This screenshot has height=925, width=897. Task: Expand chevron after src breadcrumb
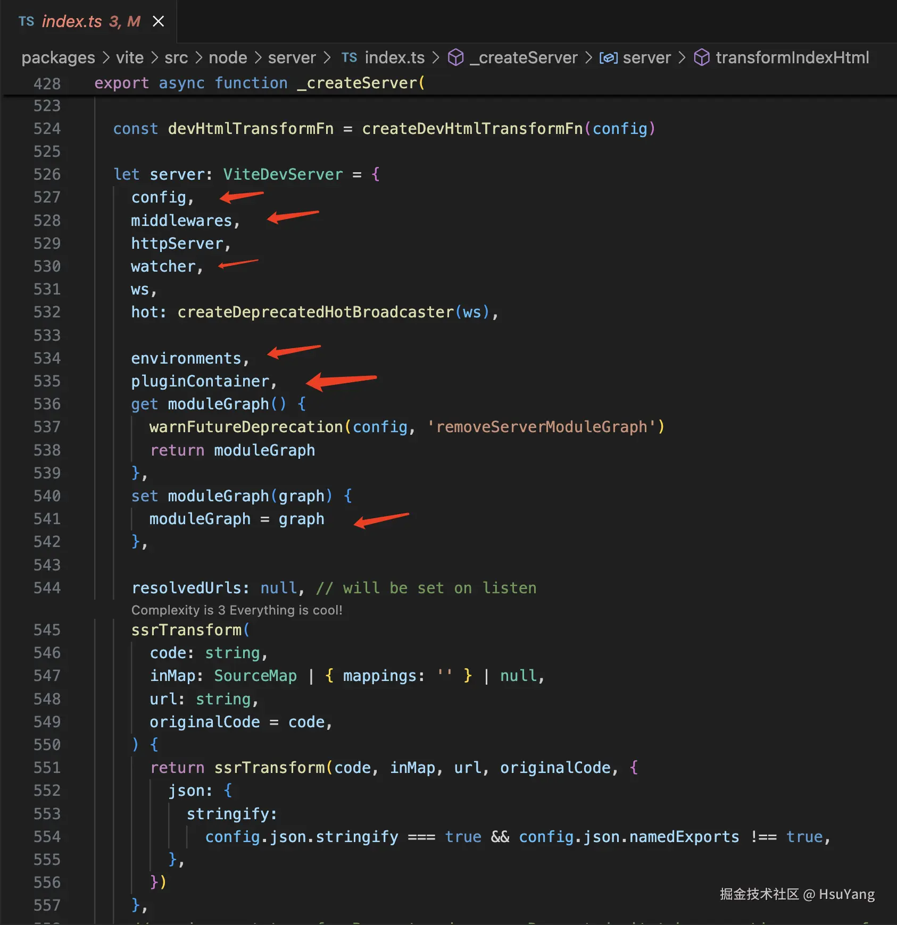[x=198, y=57]
